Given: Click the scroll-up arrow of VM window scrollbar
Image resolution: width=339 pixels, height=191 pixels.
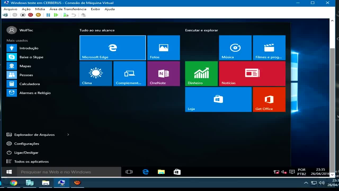Looking at the screenshot, I should (x=332, y=21).
